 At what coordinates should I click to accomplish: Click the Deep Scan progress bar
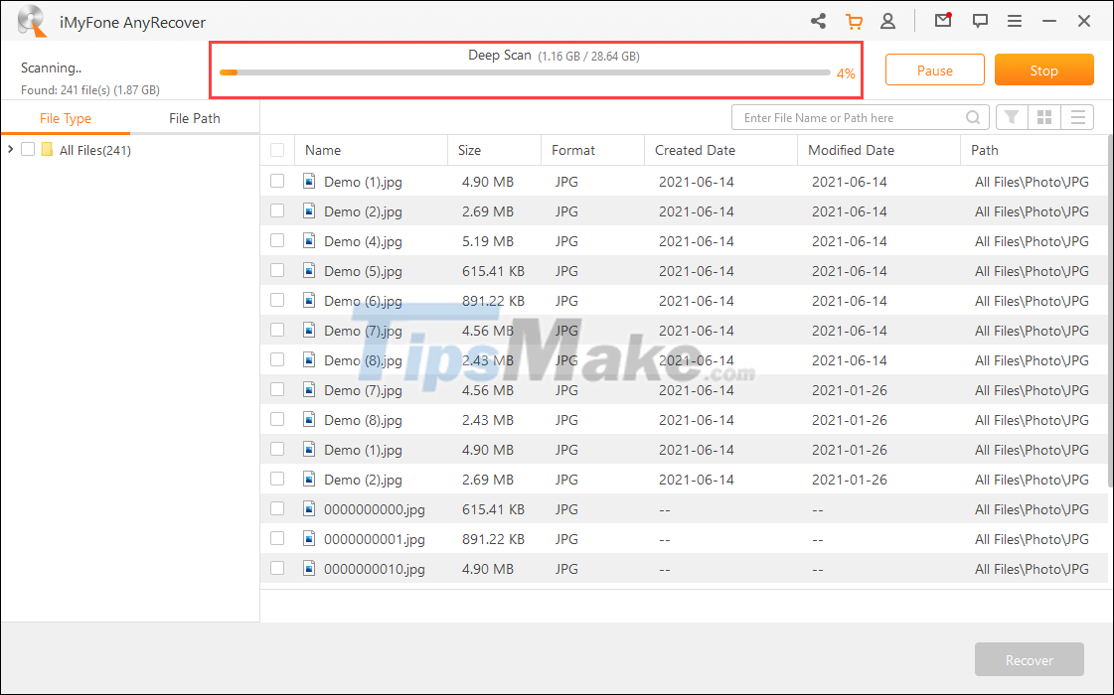click(x=527, y=72)
